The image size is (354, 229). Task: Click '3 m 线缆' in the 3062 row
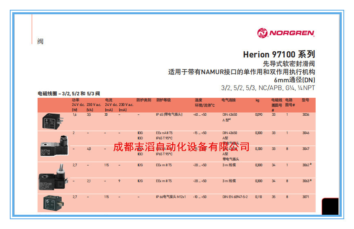coord(229,165)
